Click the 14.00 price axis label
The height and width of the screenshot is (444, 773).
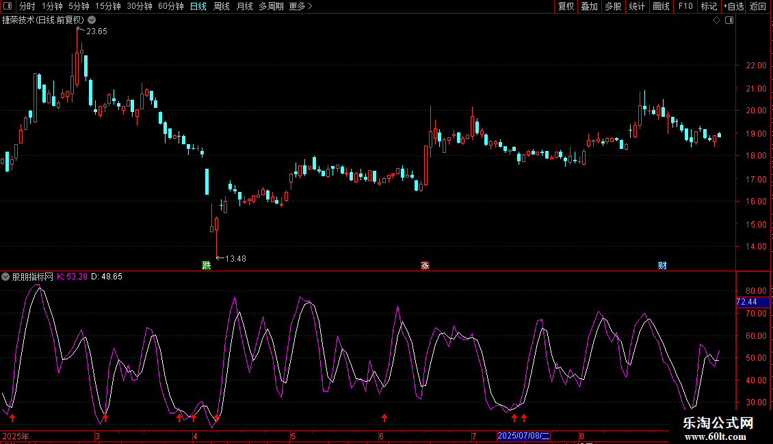click(x=756, y=247)
